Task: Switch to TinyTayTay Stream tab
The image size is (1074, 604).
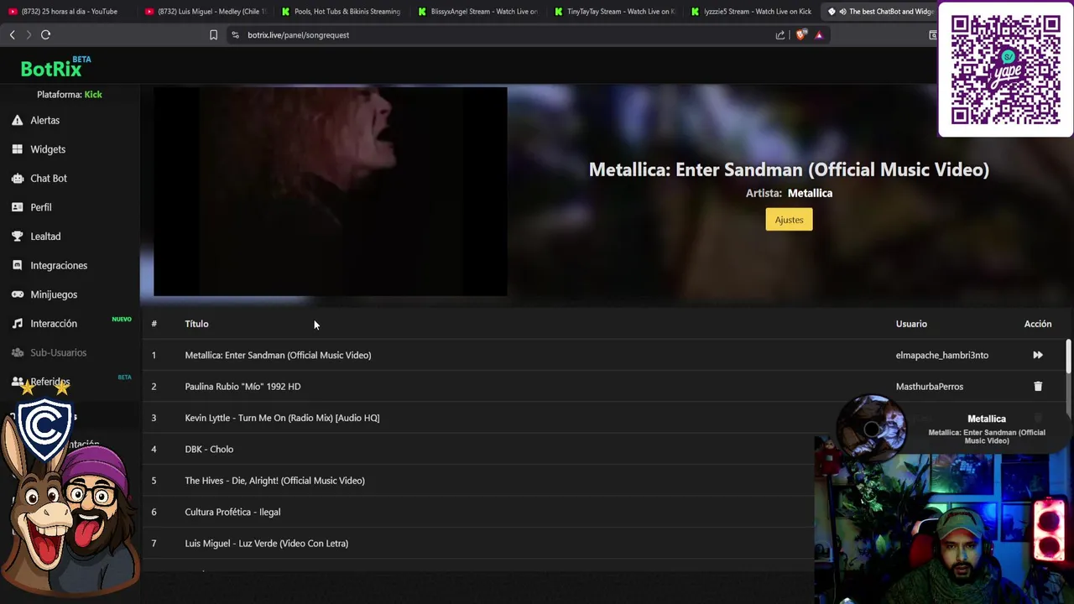Action: pos(614,12)
